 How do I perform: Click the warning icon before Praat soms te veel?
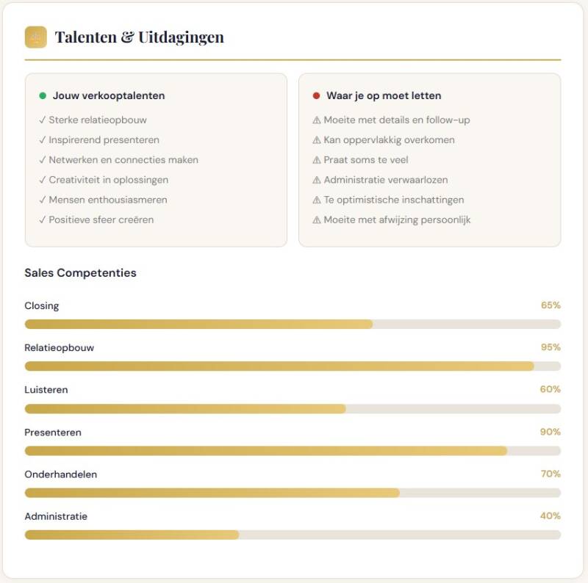click(317, 160)
